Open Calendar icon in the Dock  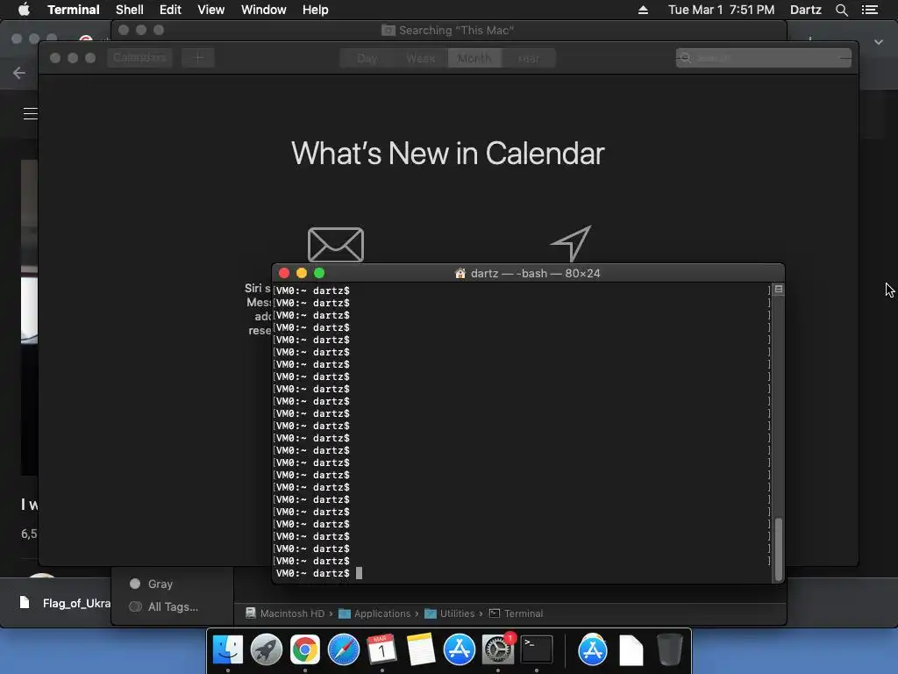click(382, 650)
